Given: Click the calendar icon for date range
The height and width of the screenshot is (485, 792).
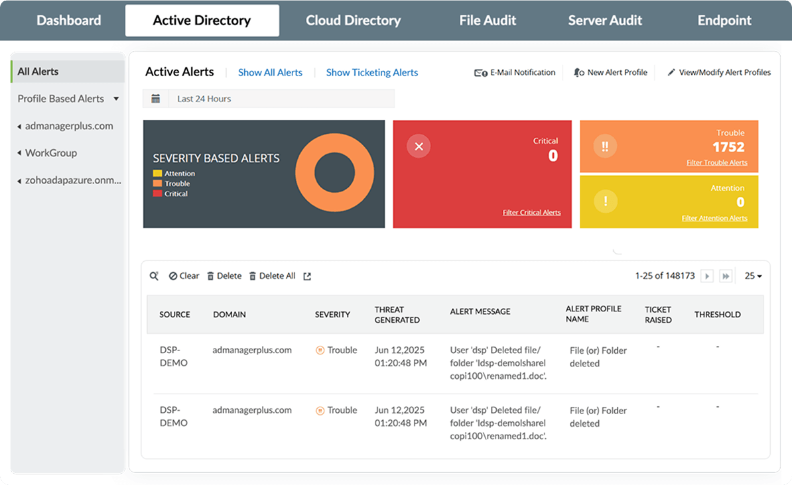Looking at the screenshot, I should point(156,99).
